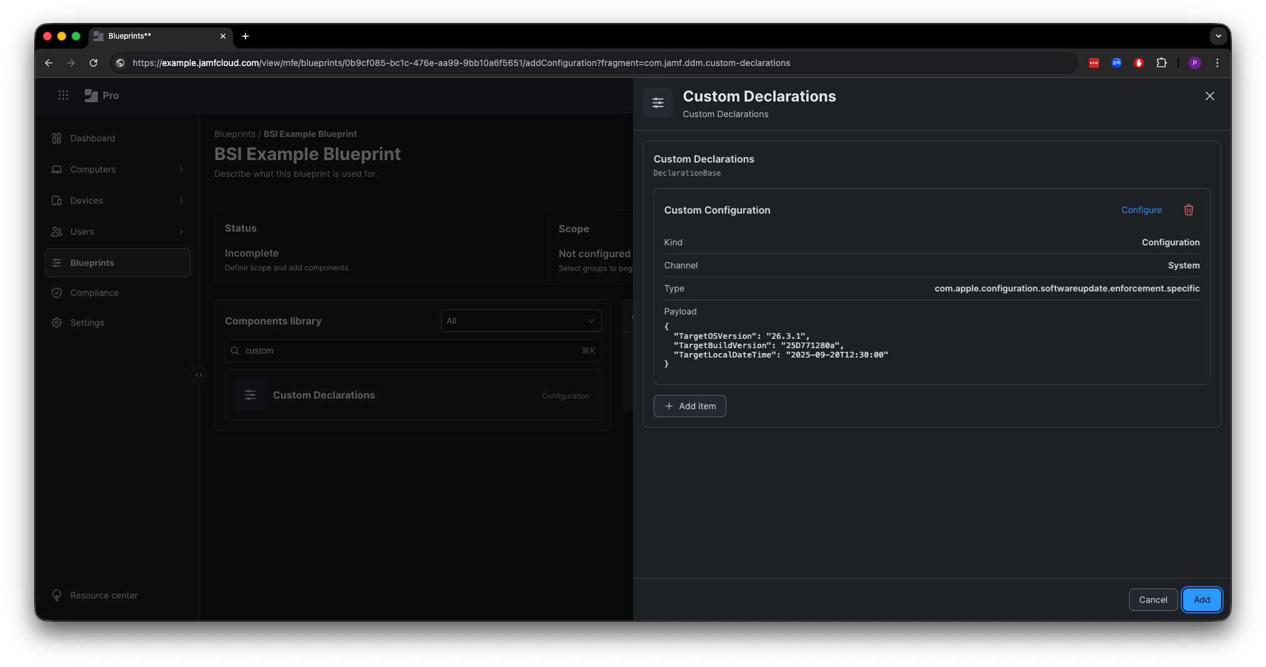The height and width of the screenshot is (667, 1266).
Task: Open the All filter dropdown in Components library
Action: pos(521,321)
